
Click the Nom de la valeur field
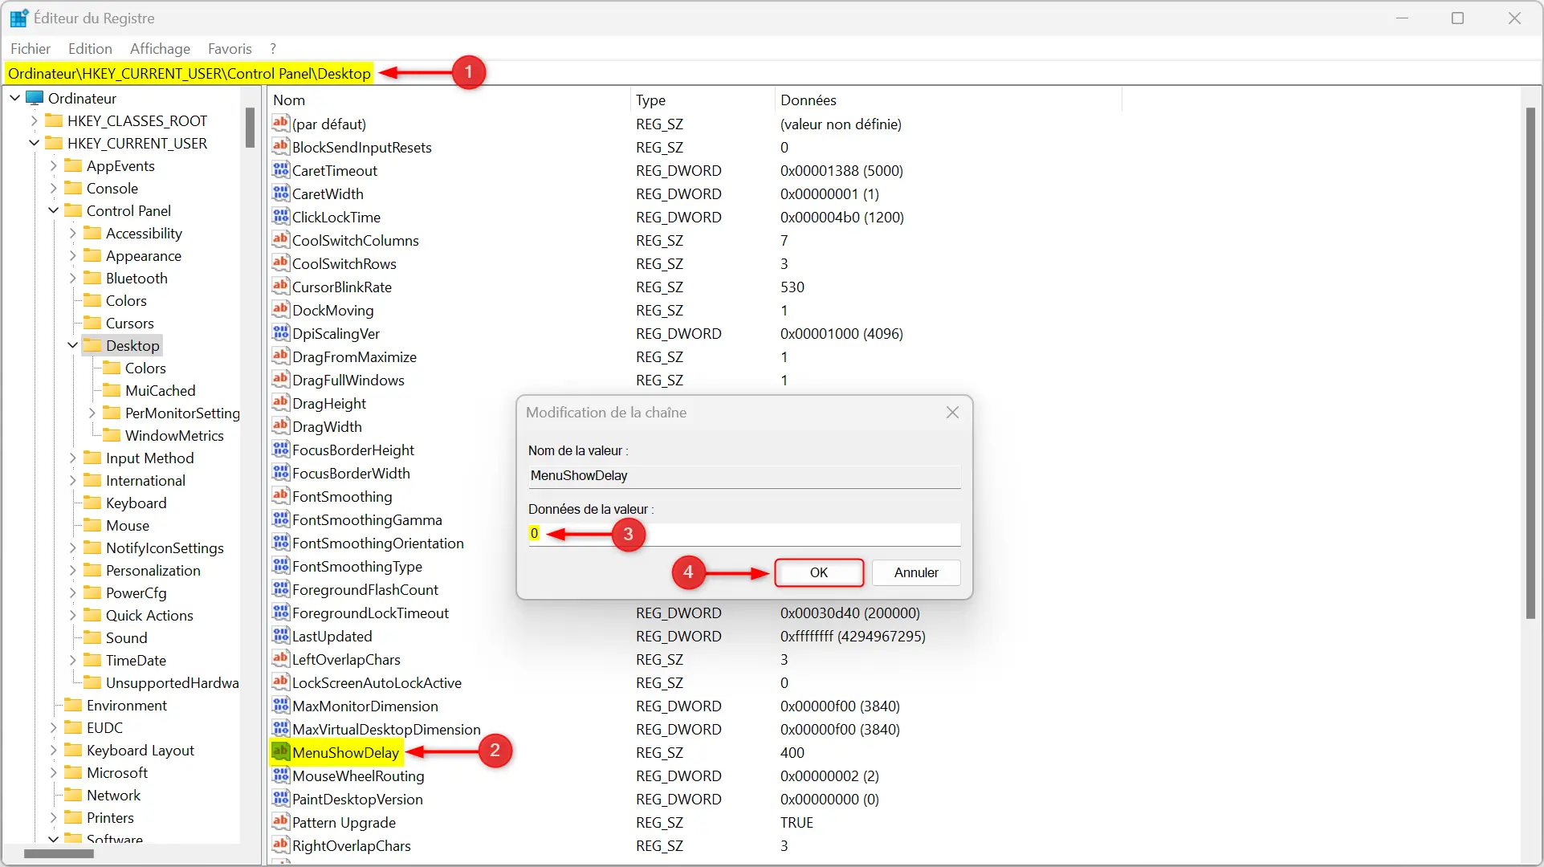[x=744, y=476]
